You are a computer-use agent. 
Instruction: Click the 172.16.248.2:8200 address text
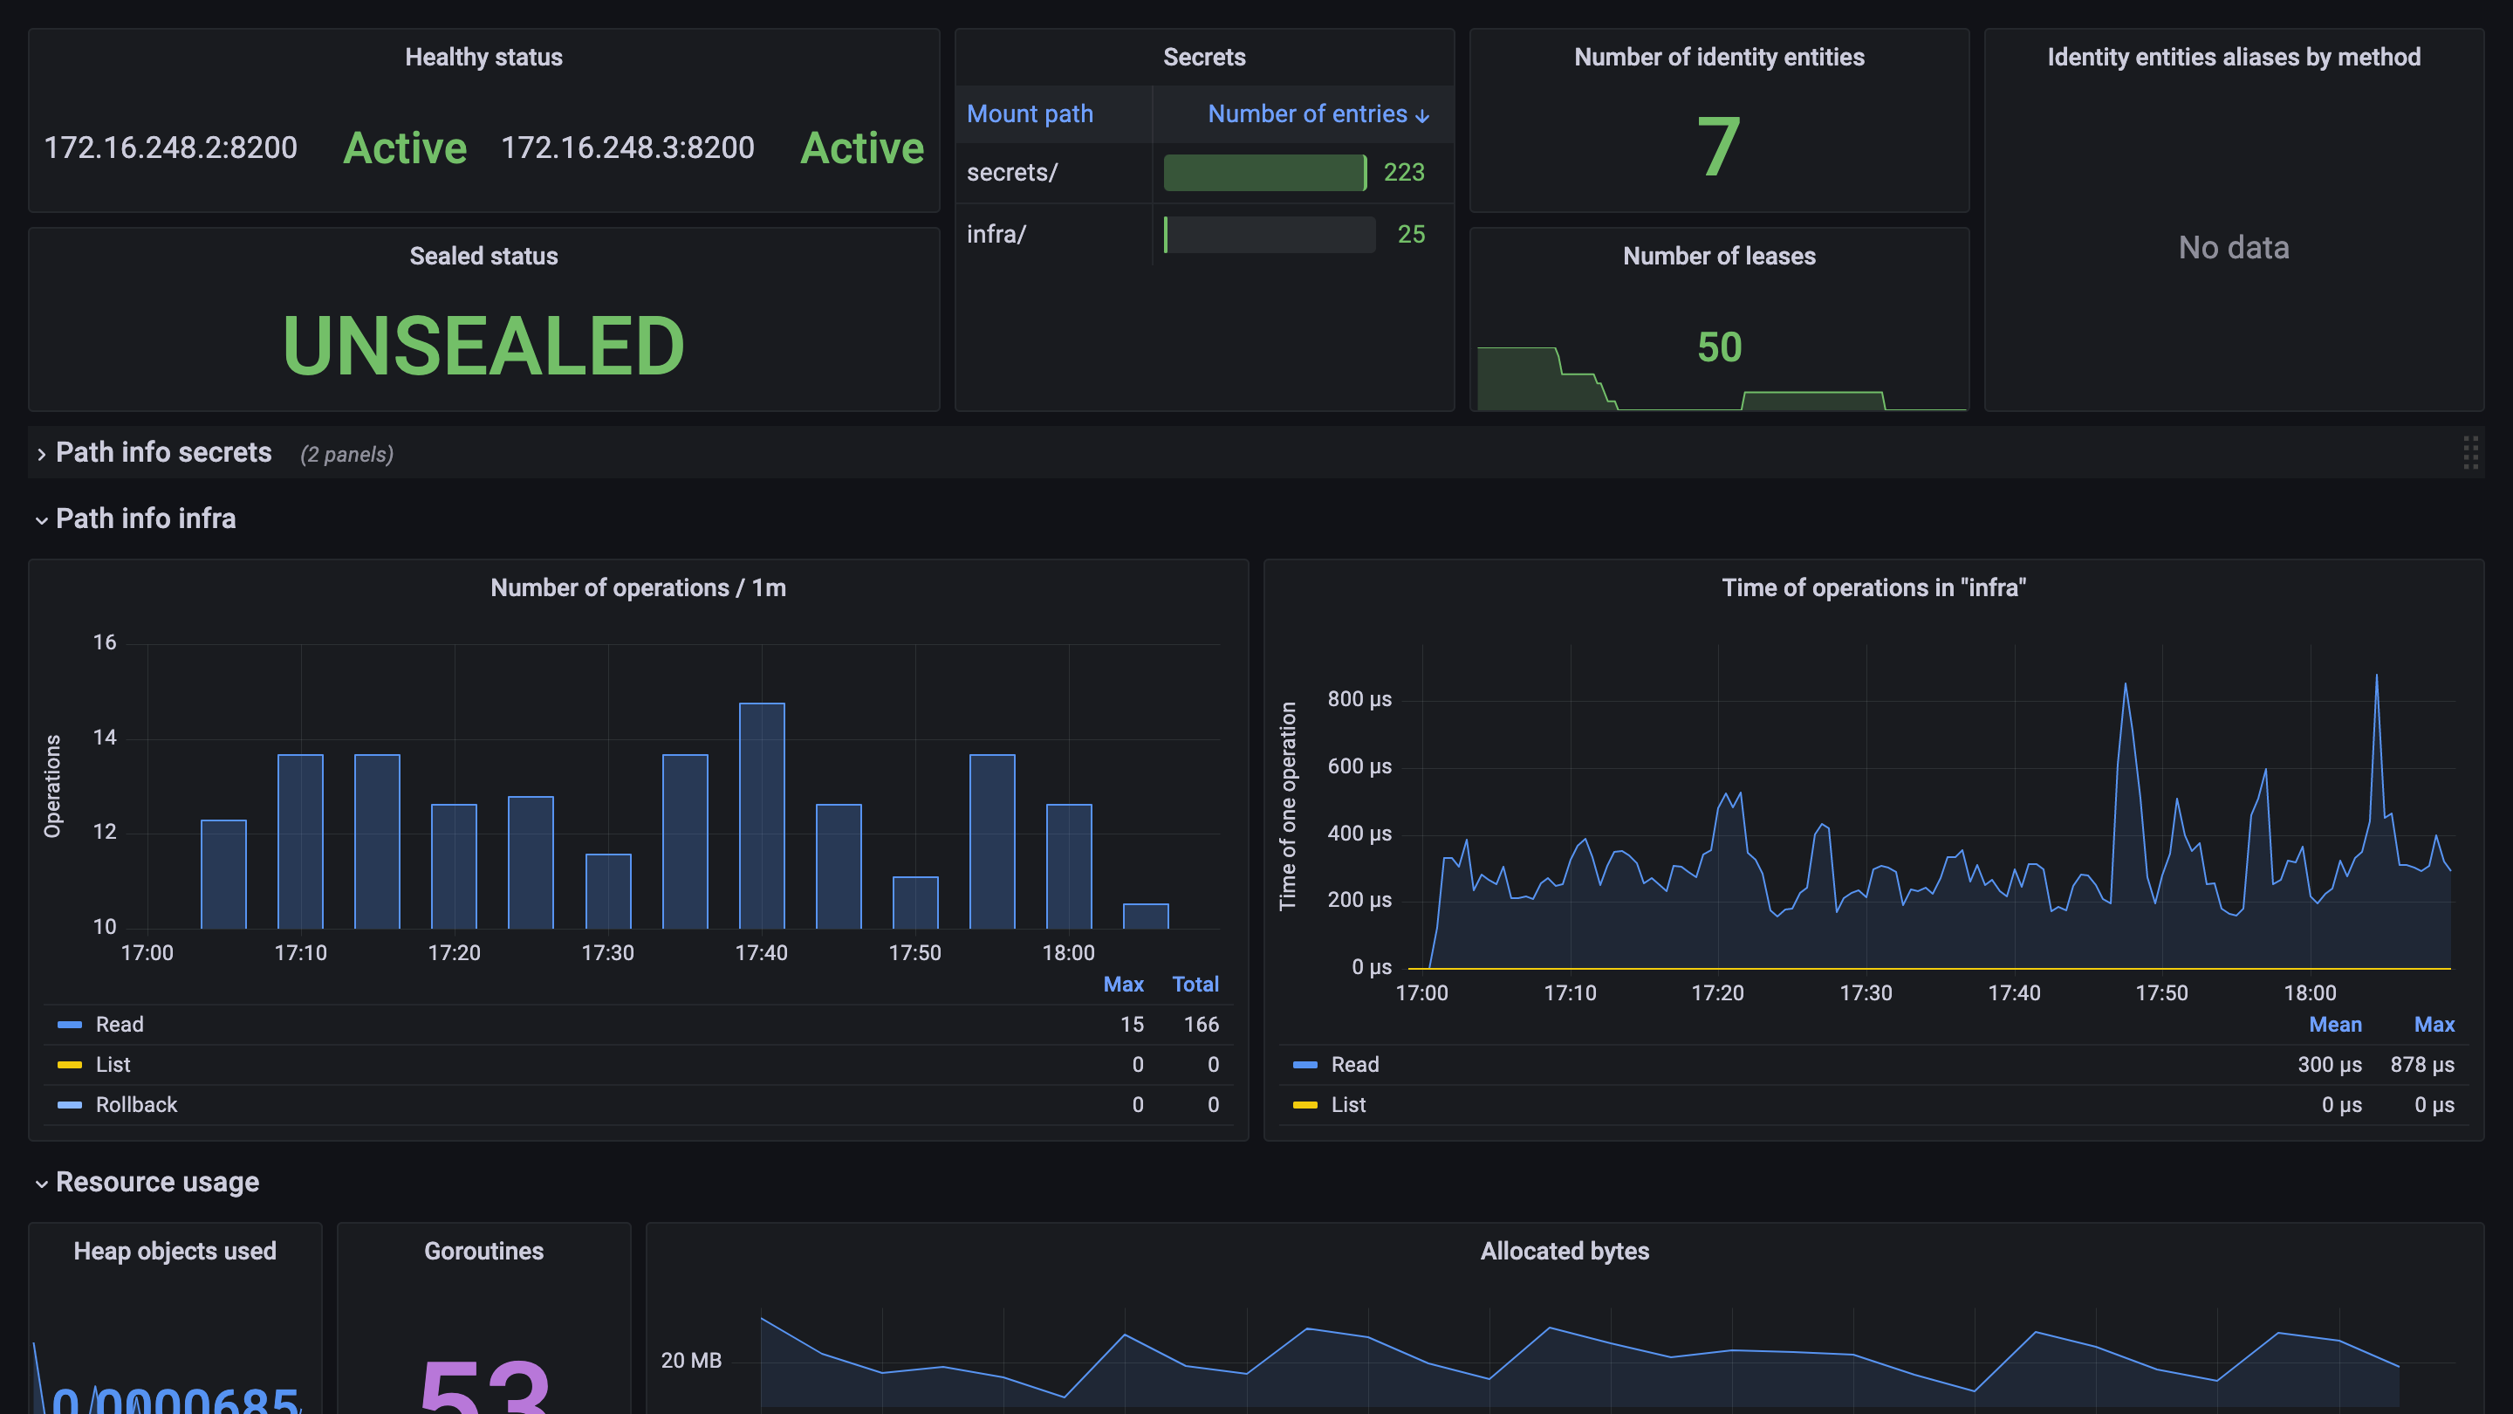[171, 148]
